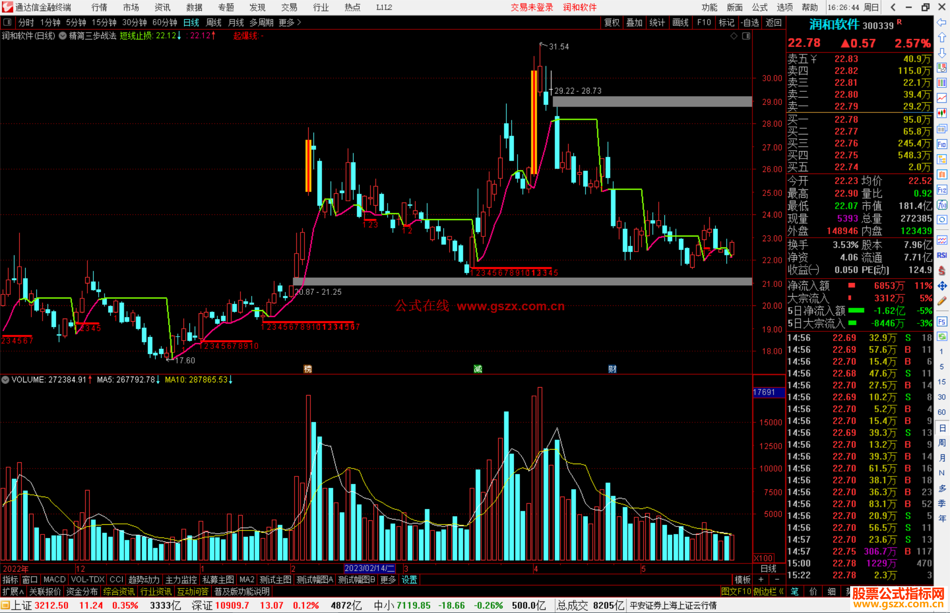Toggle the left panel icon before 分时
The image size is (950, 613).
click(7, 22)
